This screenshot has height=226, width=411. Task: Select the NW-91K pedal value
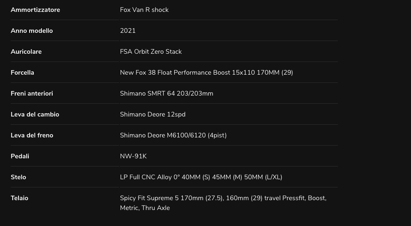(x=133, y=156)
